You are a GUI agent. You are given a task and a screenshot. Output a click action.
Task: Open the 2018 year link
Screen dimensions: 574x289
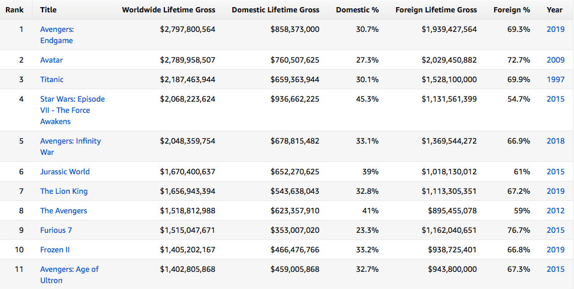(555, 141)
